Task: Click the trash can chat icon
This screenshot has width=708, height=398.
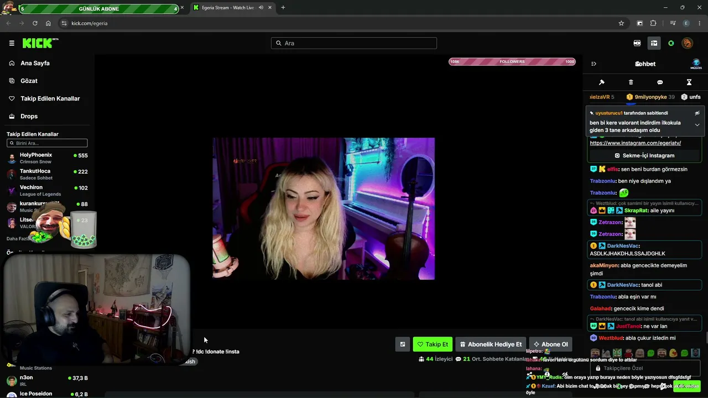Action: tap(631, 82)
